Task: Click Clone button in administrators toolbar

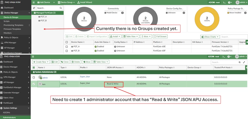Action: (64, 62)
